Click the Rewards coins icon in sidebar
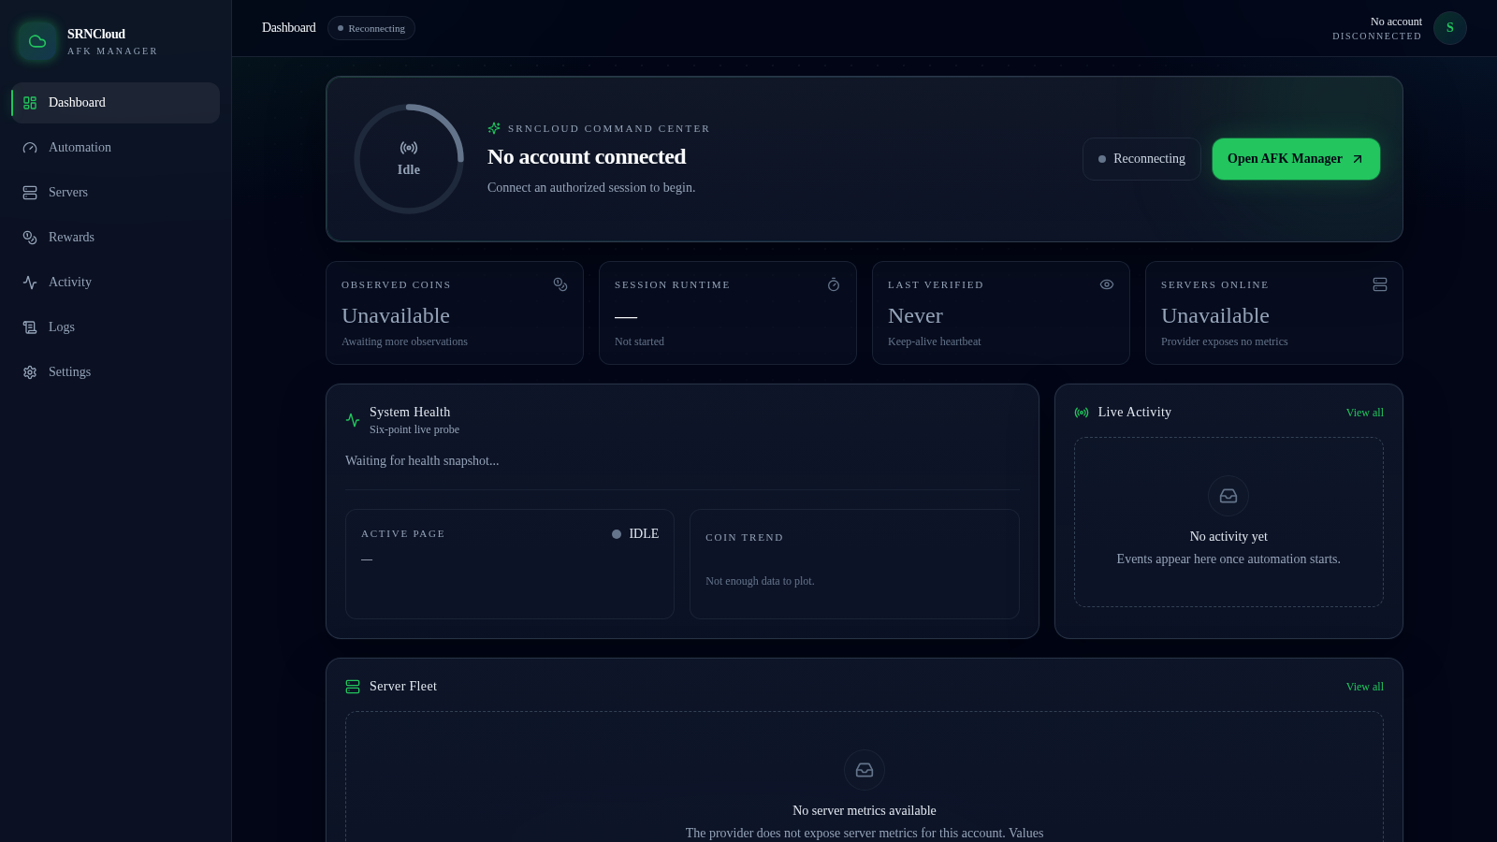This screenshot has height=842, width=1497. (30, 238)
